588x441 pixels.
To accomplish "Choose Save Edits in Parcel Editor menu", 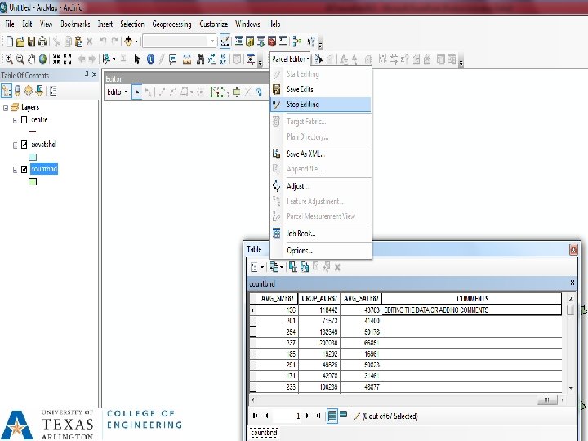I will 321,89.
